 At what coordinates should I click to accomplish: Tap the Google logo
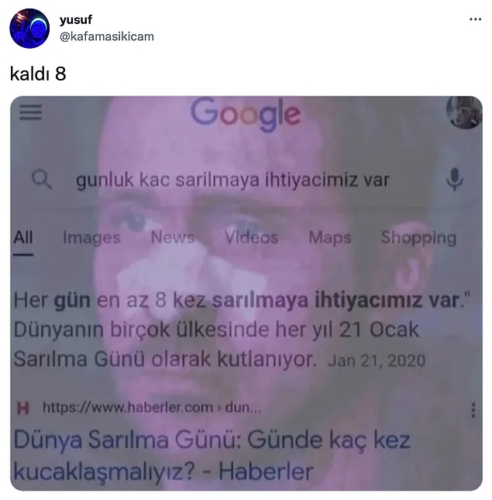point(245,114)
